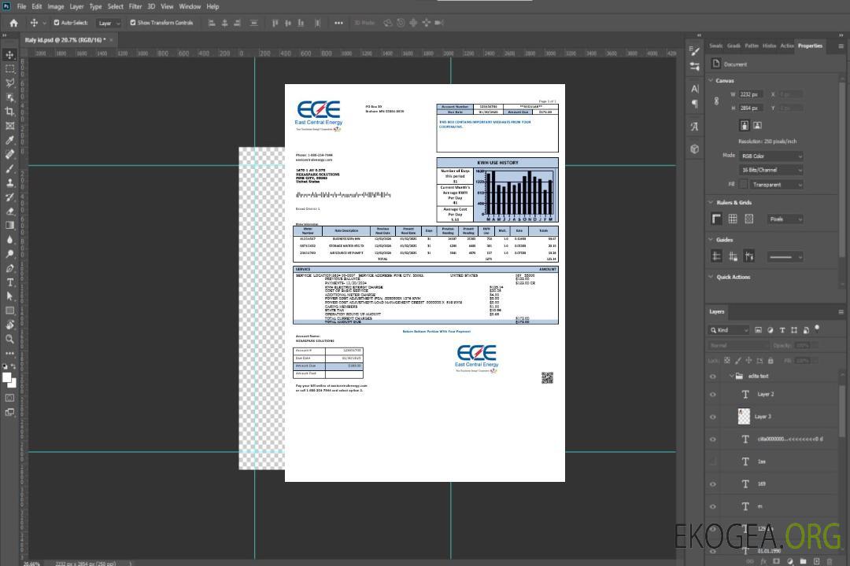
Task: Open the Character panel icon
Action: [x=694, y=88]
